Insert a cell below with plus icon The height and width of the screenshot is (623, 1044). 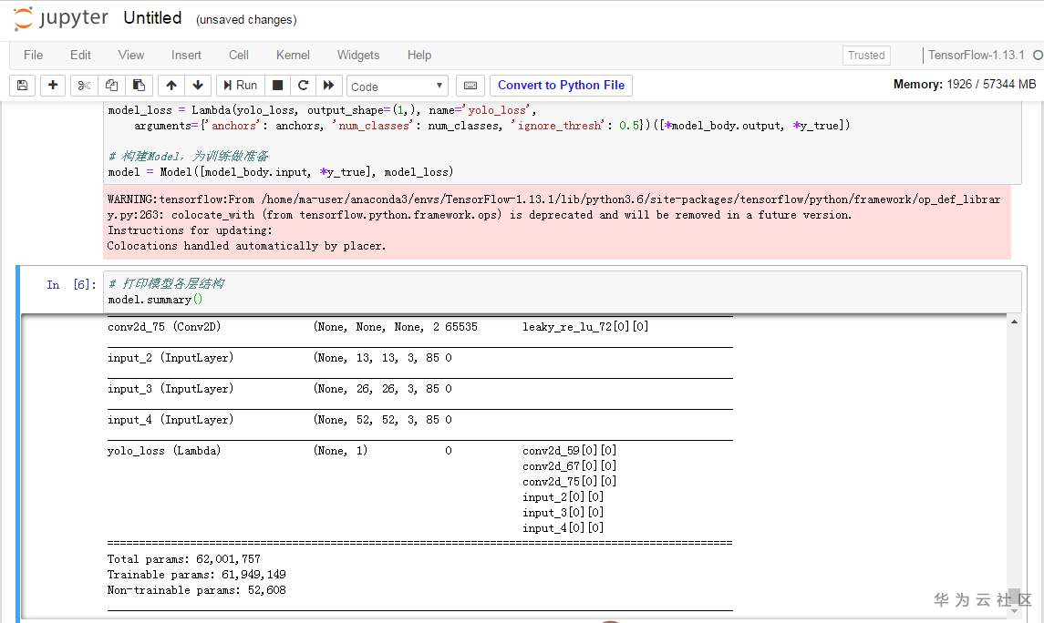53,85
